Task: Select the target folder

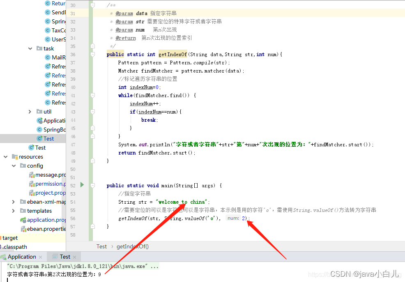Action: point(10,238)
